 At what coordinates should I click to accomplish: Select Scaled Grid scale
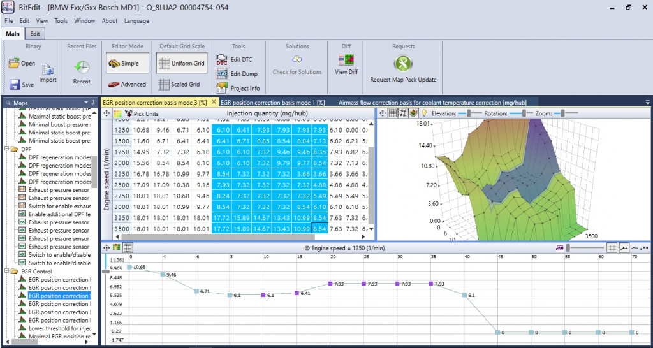[x=179, y=84]
